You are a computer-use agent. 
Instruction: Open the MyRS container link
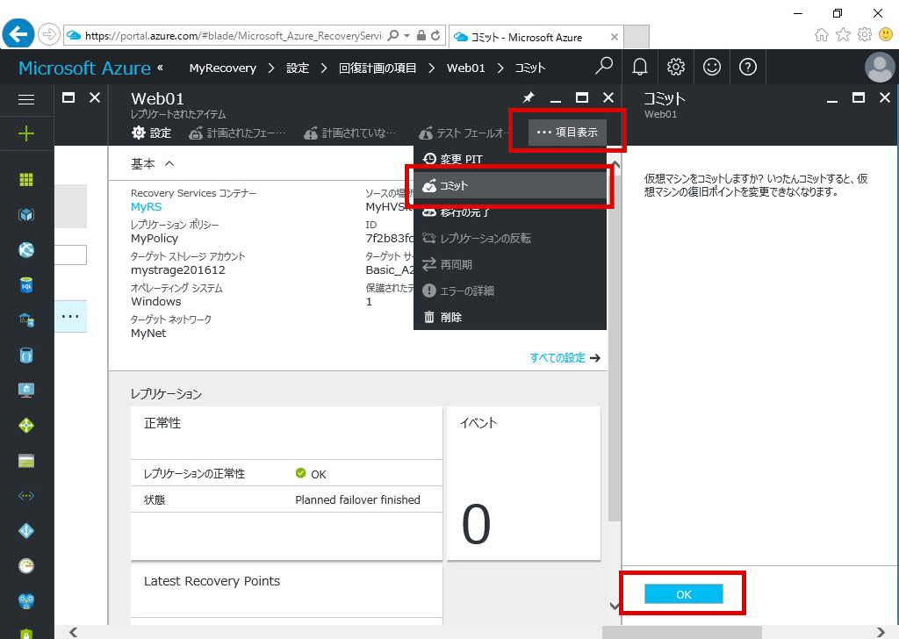(x=147, y=207)
